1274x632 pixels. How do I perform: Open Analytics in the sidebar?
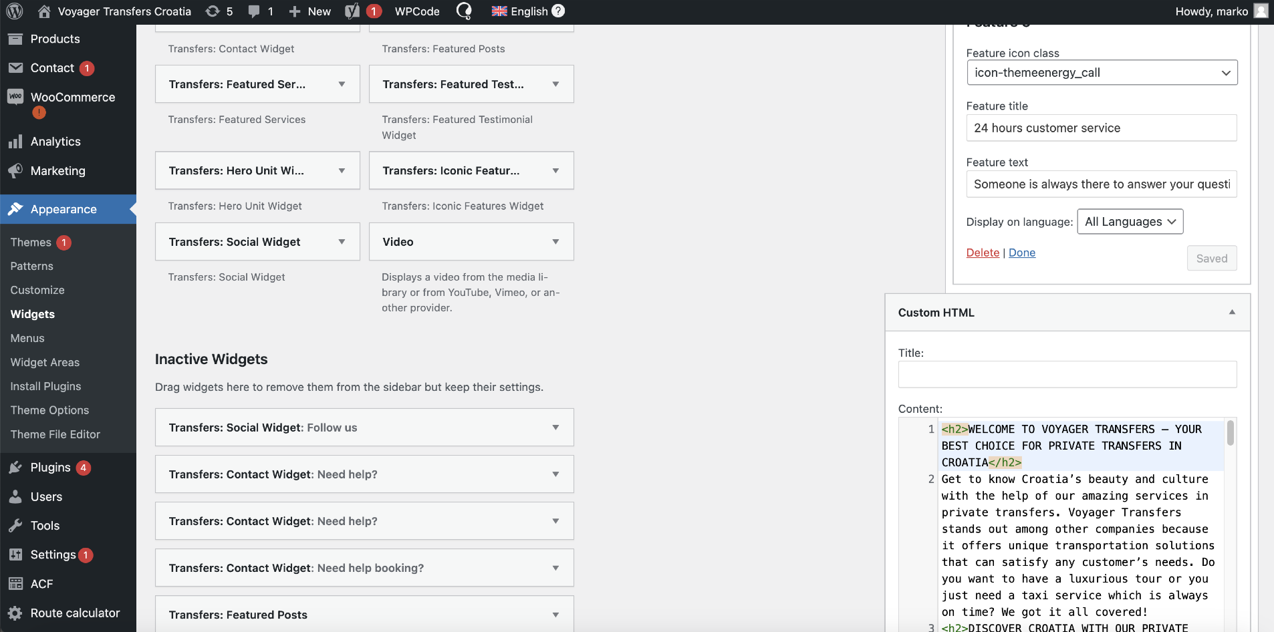pos(55,142)
